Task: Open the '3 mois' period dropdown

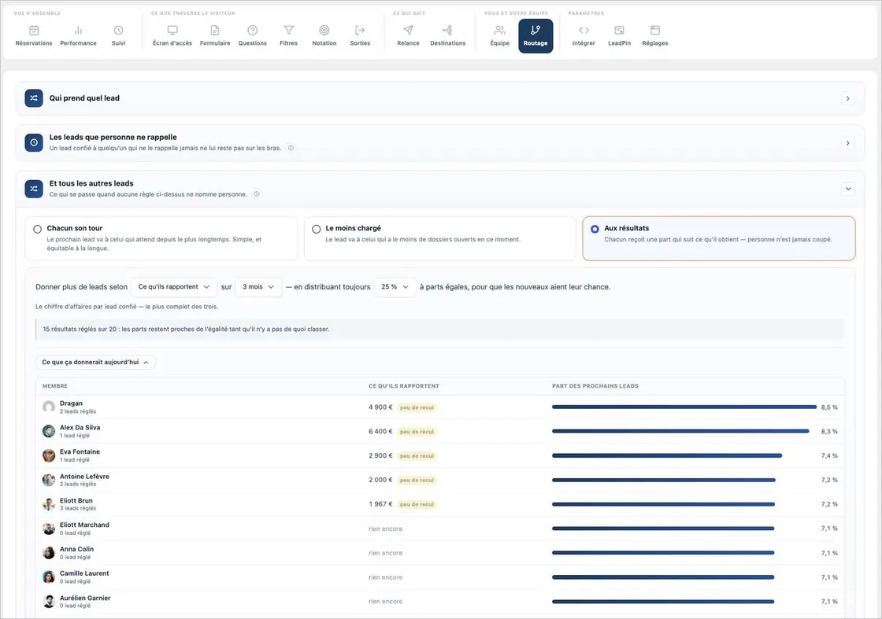Action: (258, 287)
